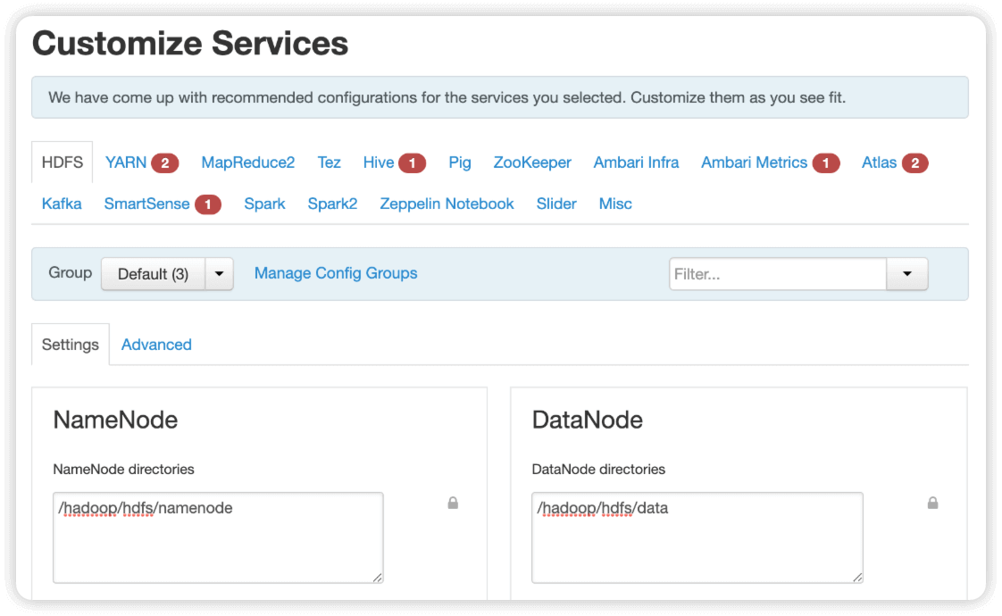Click the SmartSense alert badge
This screenshot has height=616, width=1002.
tap(208, 204)
